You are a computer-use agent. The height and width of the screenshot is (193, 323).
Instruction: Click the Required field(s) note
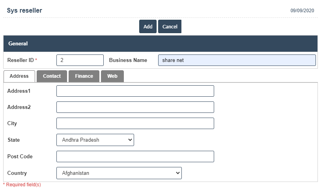click(22, 185)
